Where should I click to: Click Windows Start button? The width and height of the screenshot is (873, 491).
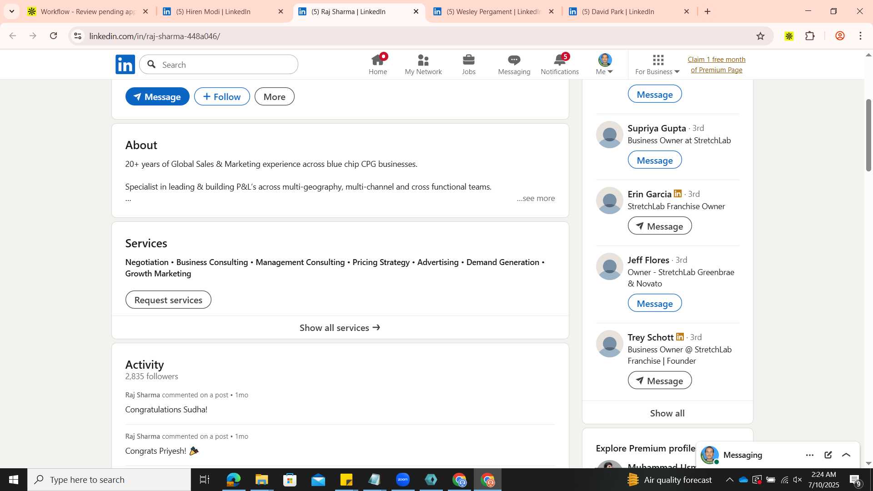coord(13,480)
